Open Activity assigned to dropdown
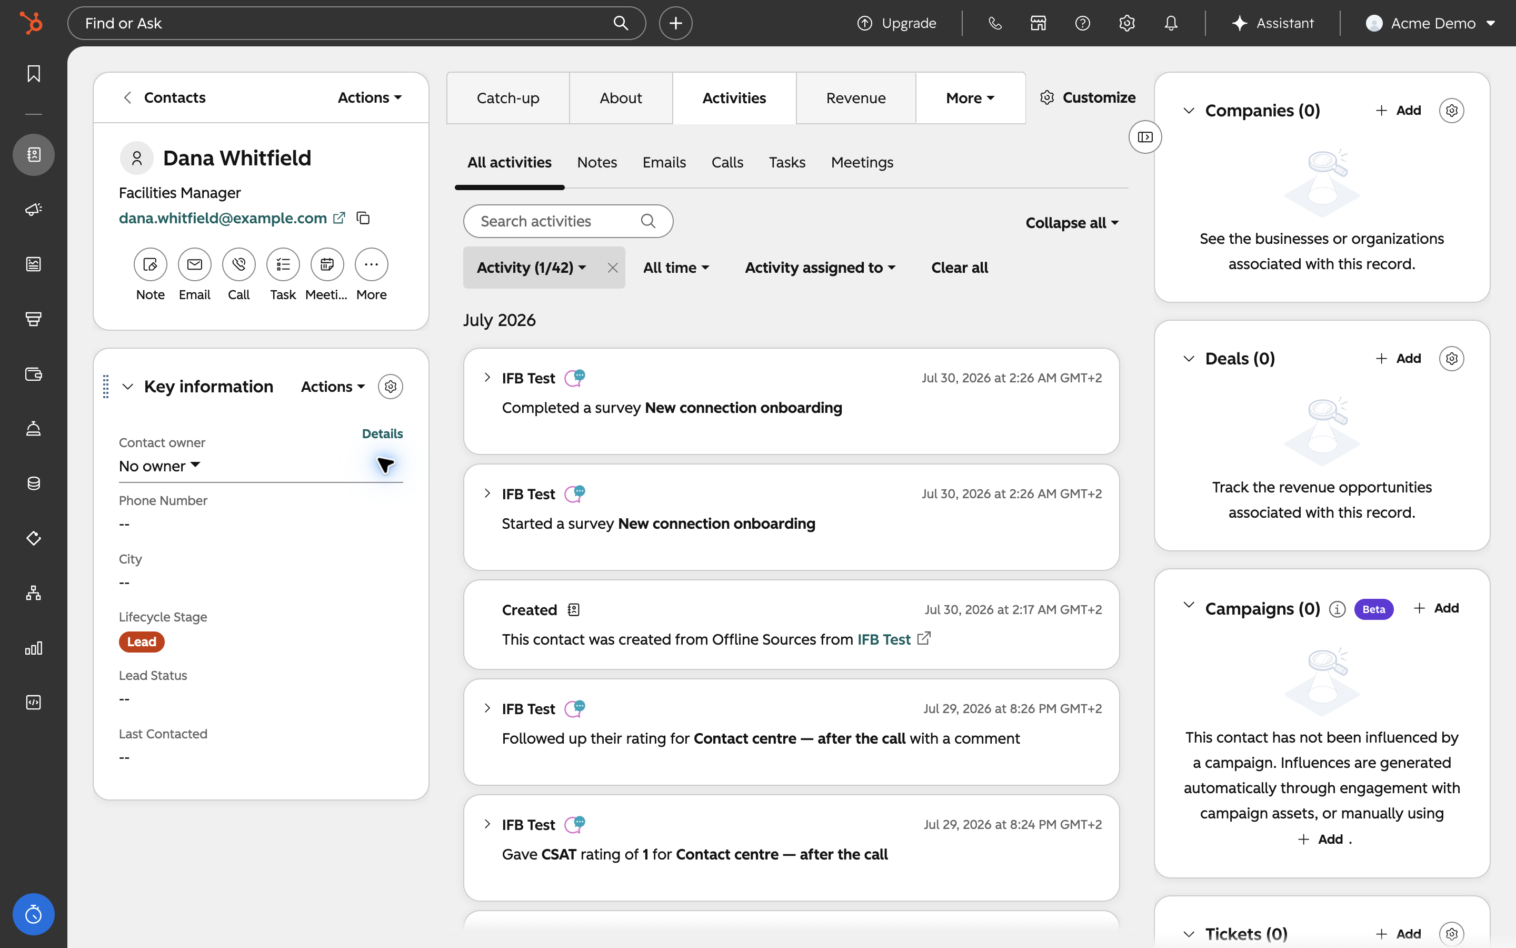This screenshot has width=1516, height=948. pos(820,268)
